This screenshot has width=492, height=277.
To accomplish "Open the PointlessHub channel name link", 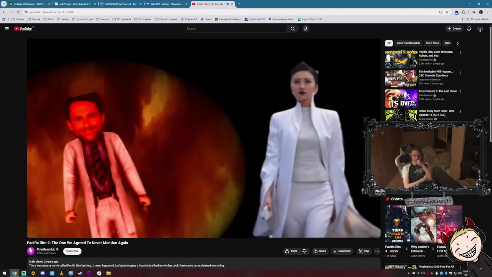I will tap(46, 249).
